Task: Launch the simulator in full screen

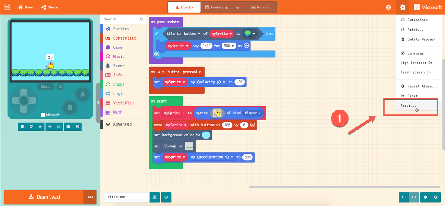Action: (78, 126)
